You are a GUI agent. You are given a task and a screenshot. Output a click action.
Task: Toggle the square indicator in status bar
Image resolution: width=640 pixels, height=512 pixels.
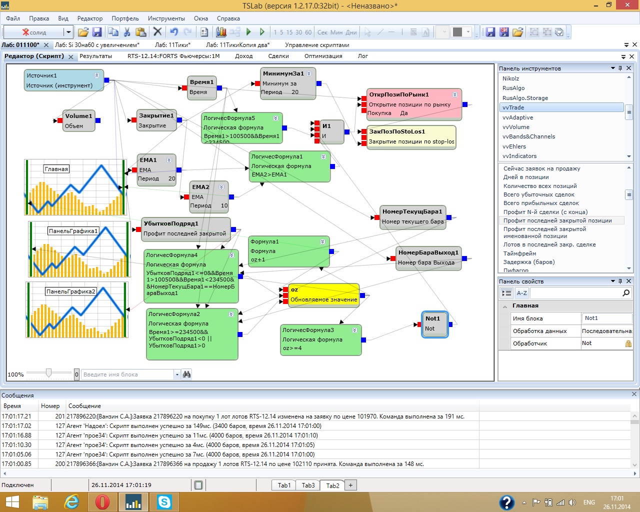[198, 485]
